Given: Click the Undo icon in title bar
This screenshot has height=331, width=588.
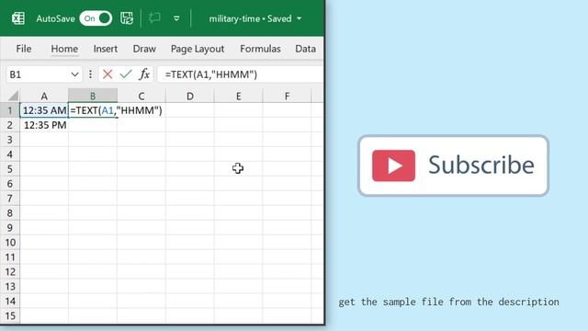Looking at the screenshot, I should pos(154,17).
